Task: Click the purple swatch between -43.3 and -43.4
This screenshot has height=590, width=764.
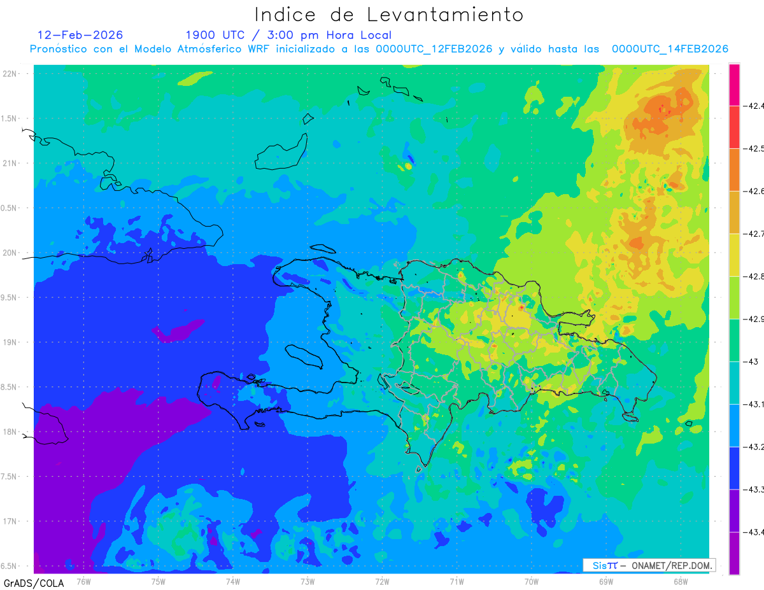Action: click(x=734, y=510)
